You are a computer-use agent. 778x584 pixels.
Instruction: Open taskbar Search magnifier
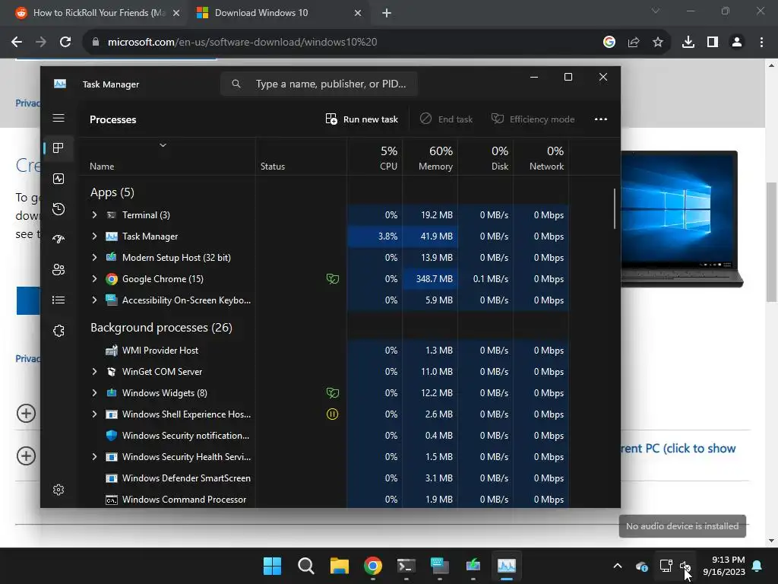[x=305, y=566]
